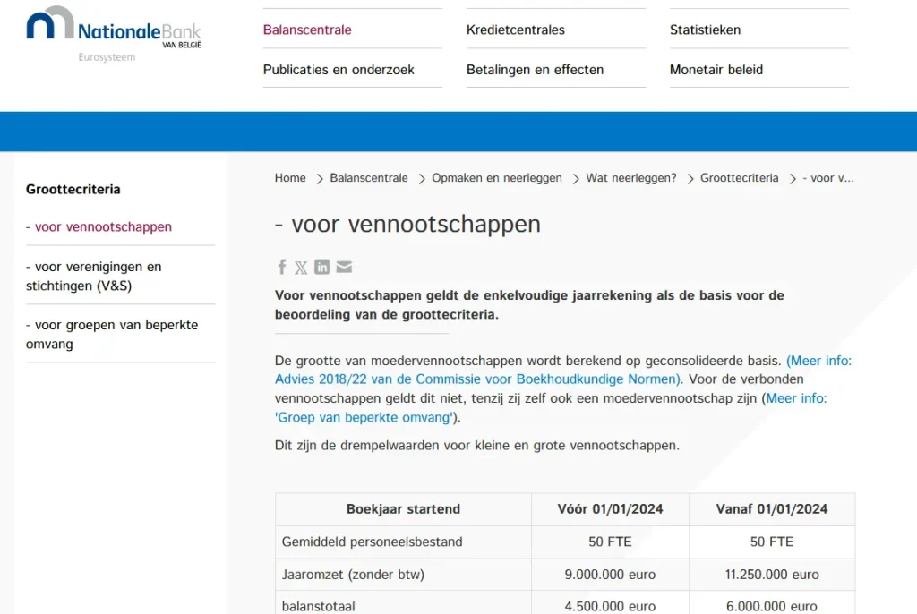Click the Nationale Bank van België logo
This screenshot has width=917, height=614.
pos(113,32)
